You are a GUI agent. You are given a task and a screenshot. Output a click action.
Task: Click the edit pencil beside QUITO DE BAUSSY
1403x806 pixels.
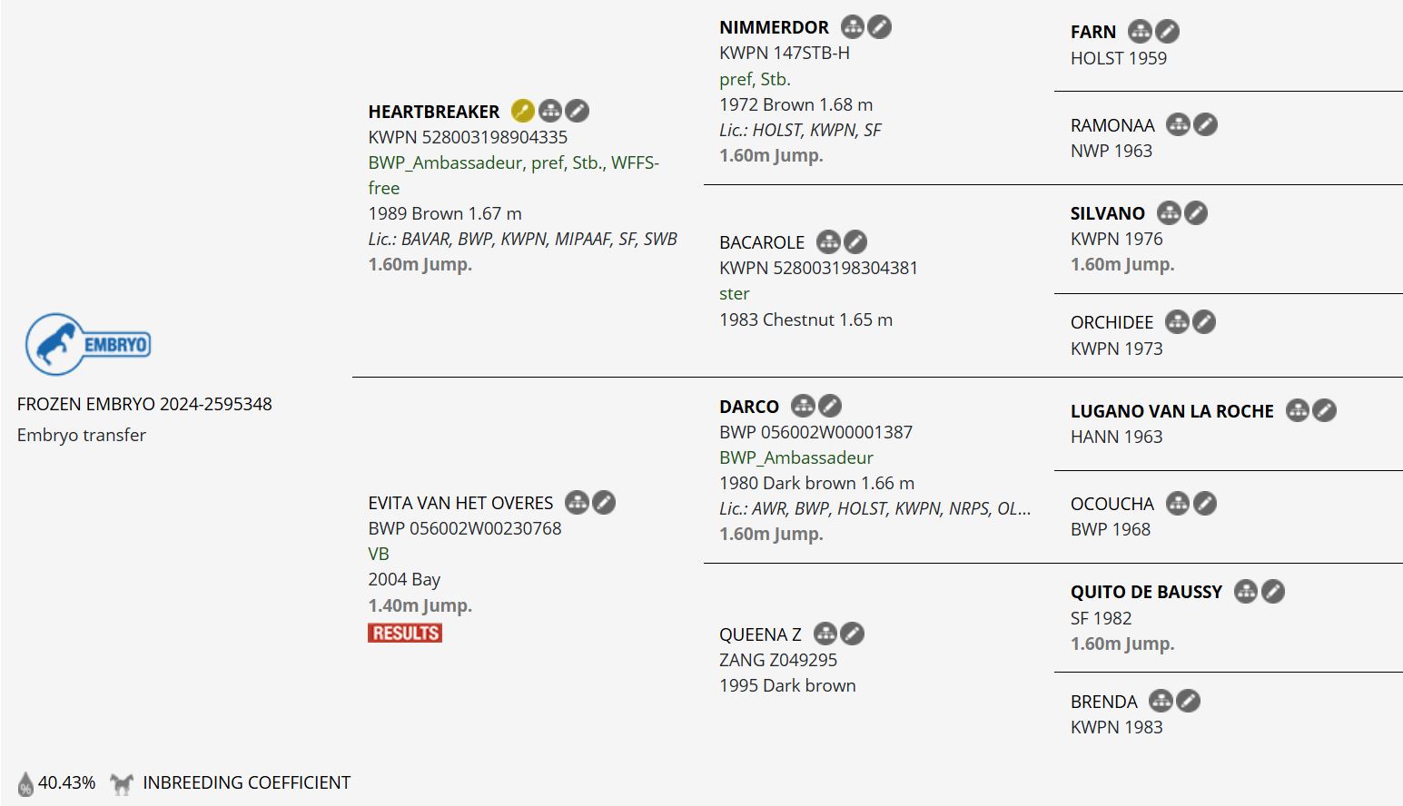[x=1273, y=592]
